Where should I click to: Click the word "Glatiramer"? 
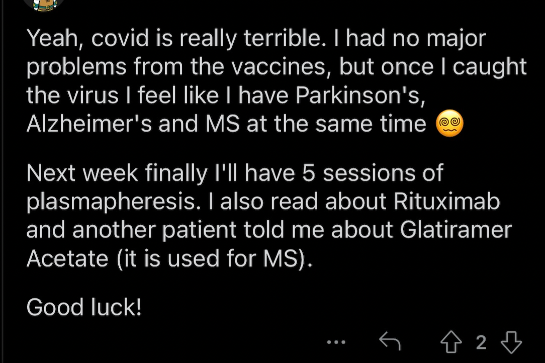(x=456, y=230)
